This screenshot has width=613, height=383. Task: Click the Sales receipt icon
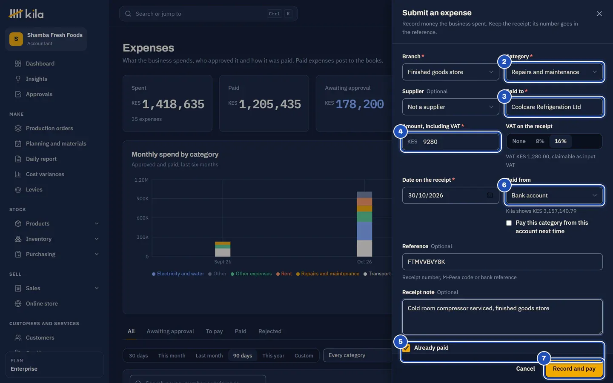coord(18,288)
